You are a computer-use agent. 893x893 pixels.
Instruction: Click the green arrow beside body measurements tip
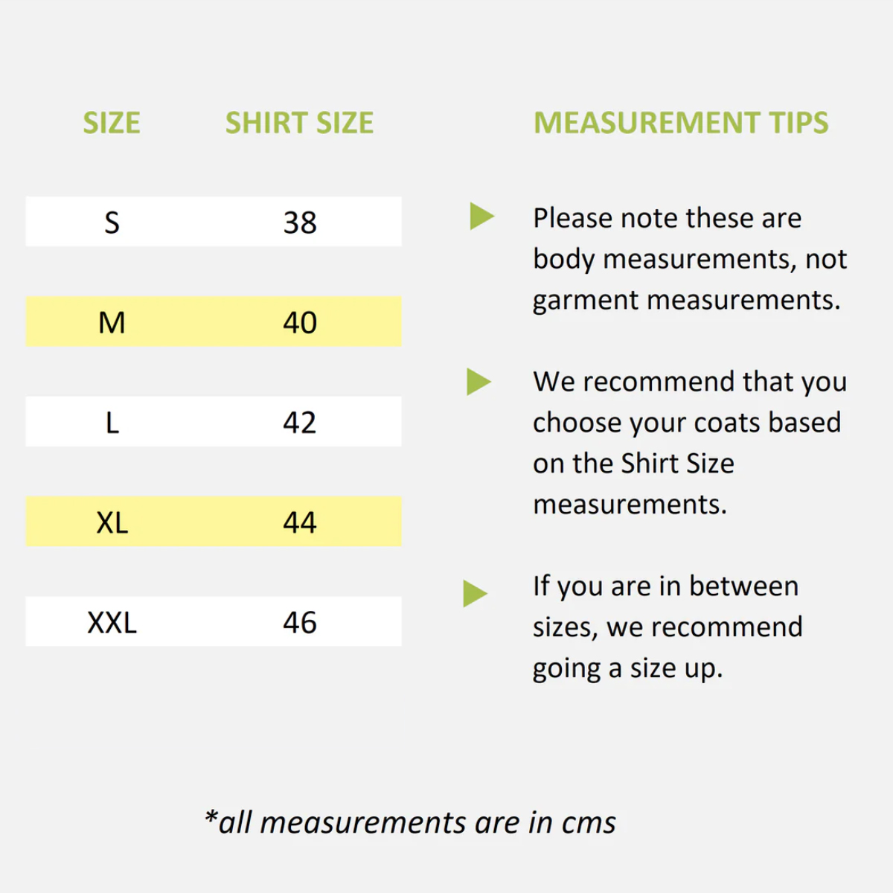[x=481, y=217]
